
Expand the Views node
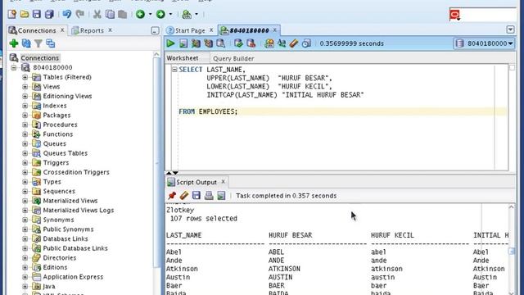pyautogui.click(x=25, y=87)
